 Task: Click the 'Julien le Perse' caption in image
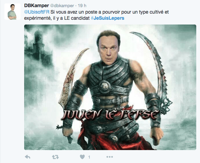pyautogui.click(x=111, y=114)
